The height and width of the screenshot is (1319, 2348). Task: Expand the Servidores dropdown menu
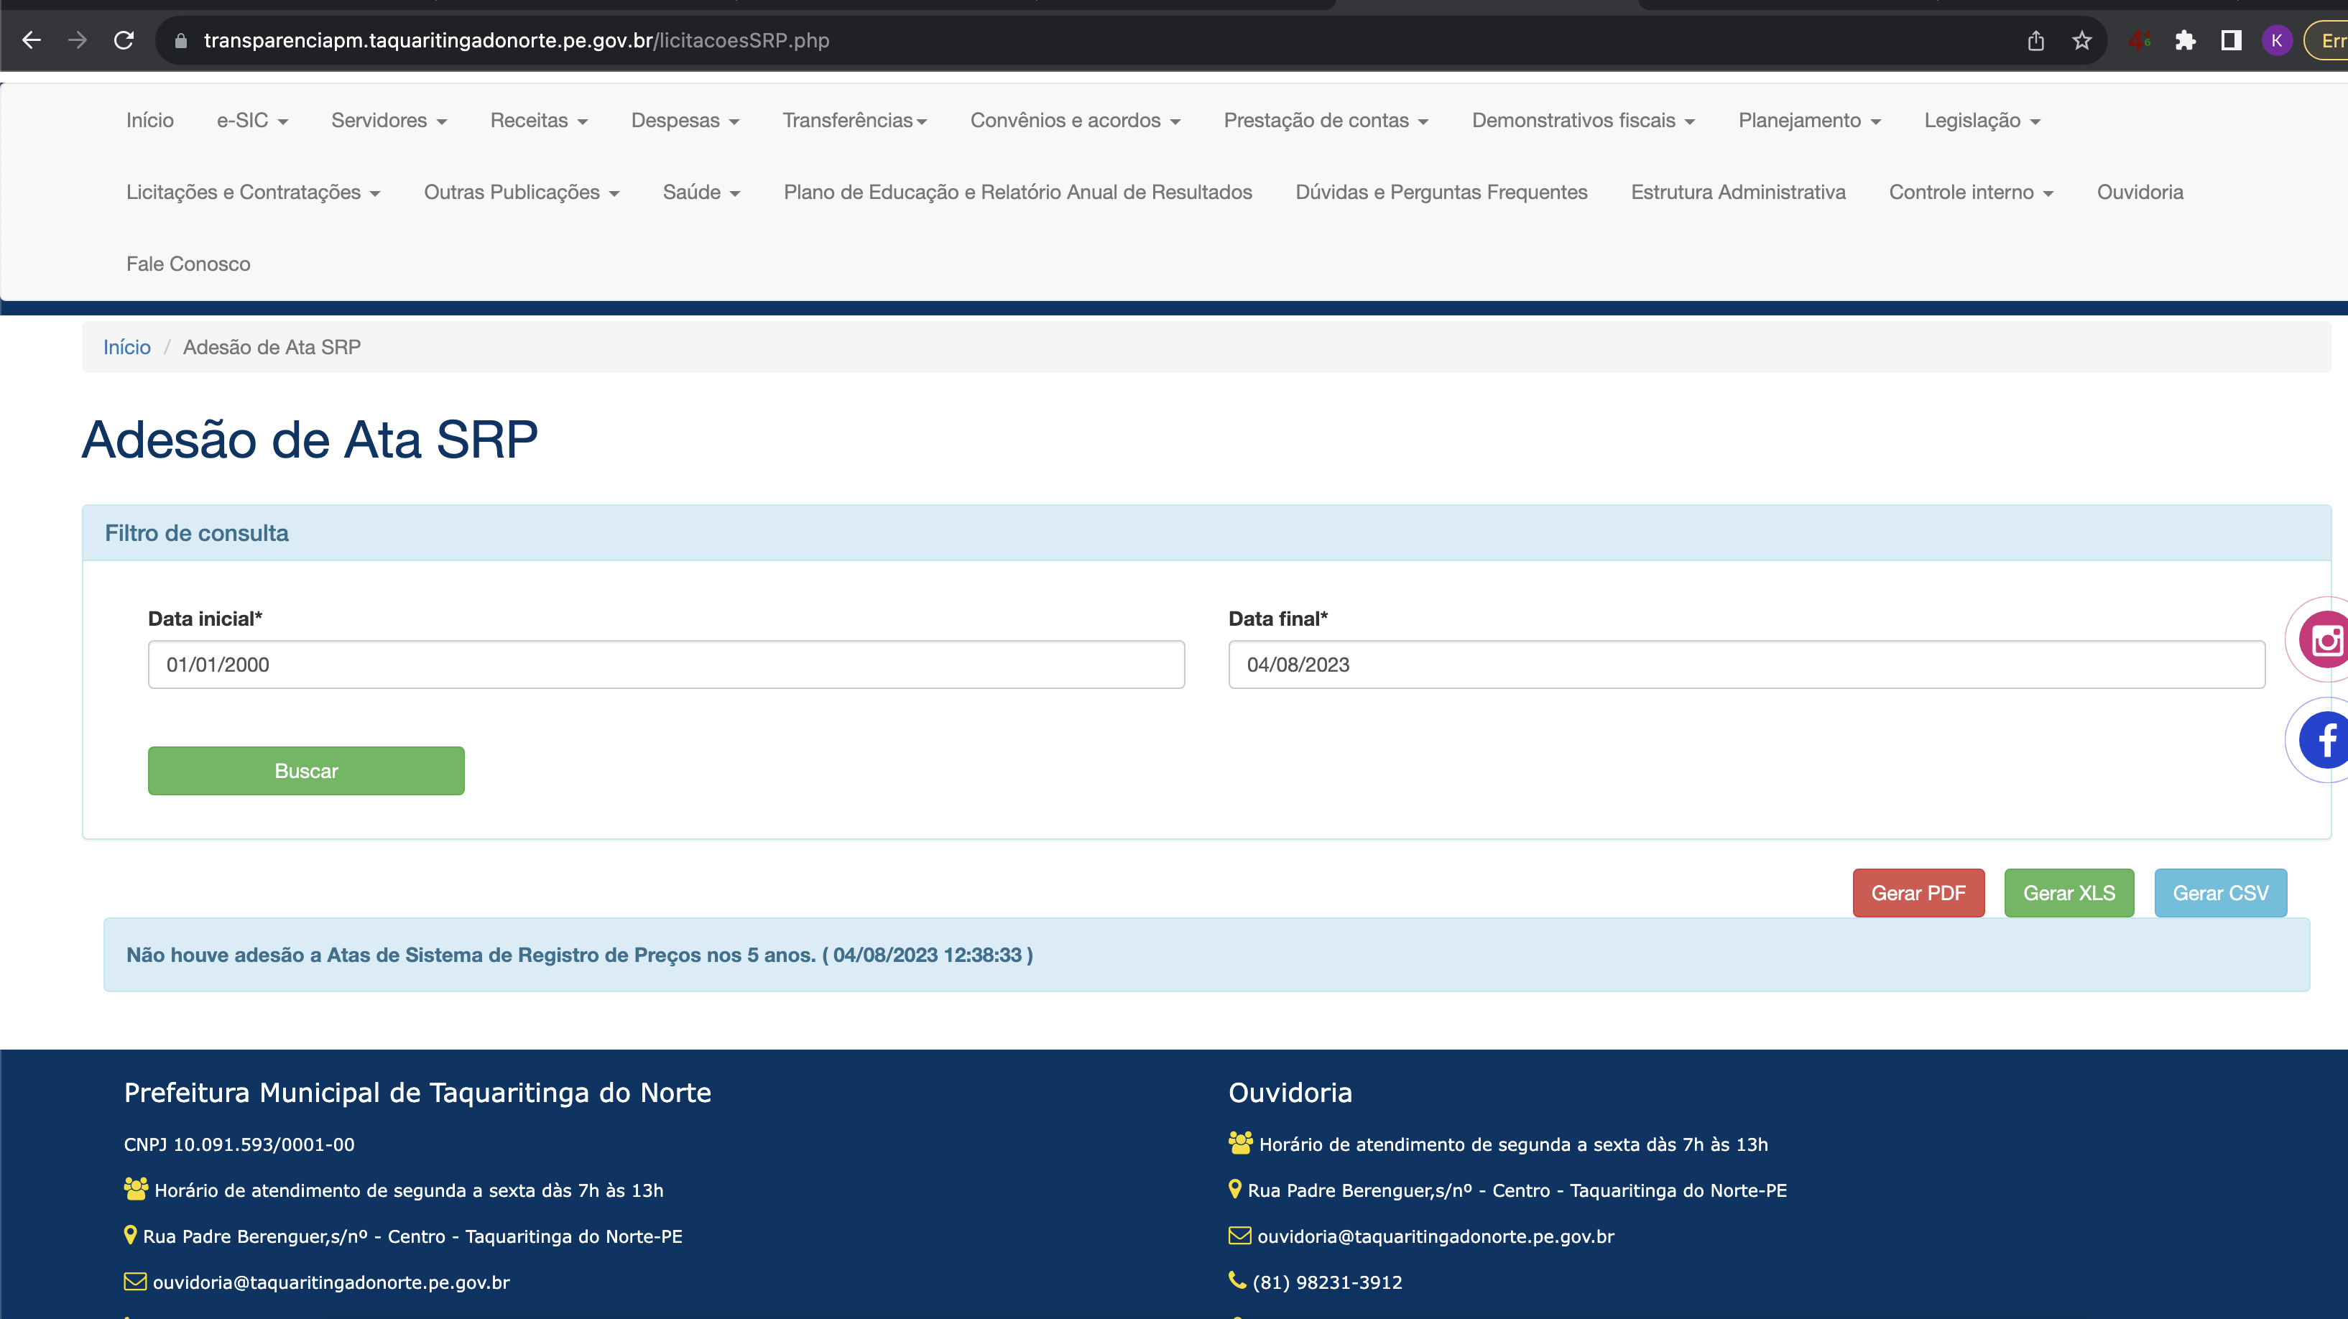coord(388,120)
